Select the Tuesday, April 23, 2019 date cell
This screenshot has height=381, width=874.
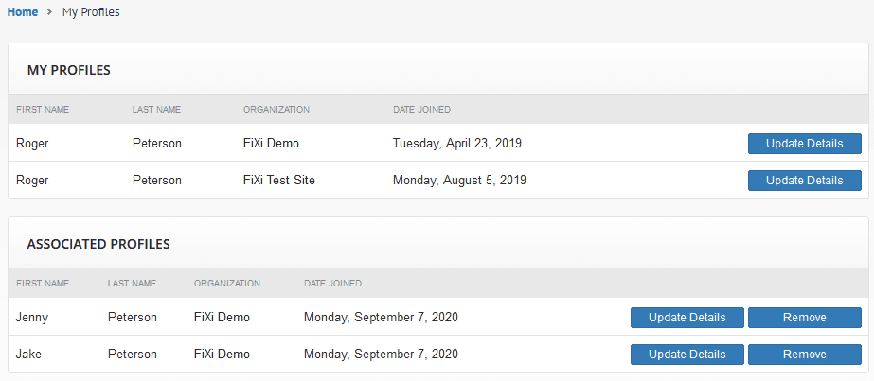[x=457, y=144]
